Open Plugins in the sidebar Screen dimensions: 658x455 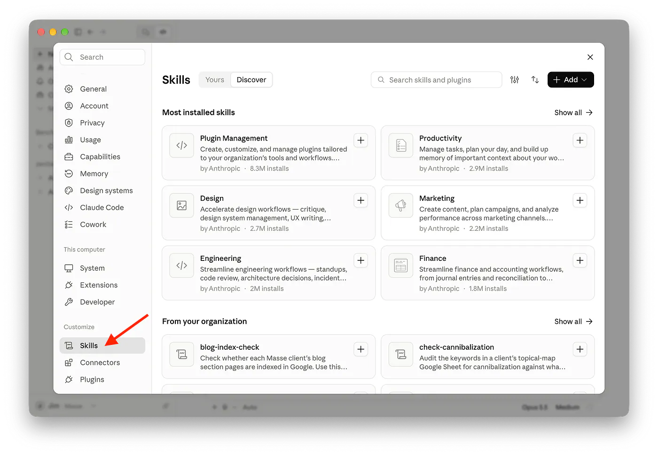tap(102, 379)
